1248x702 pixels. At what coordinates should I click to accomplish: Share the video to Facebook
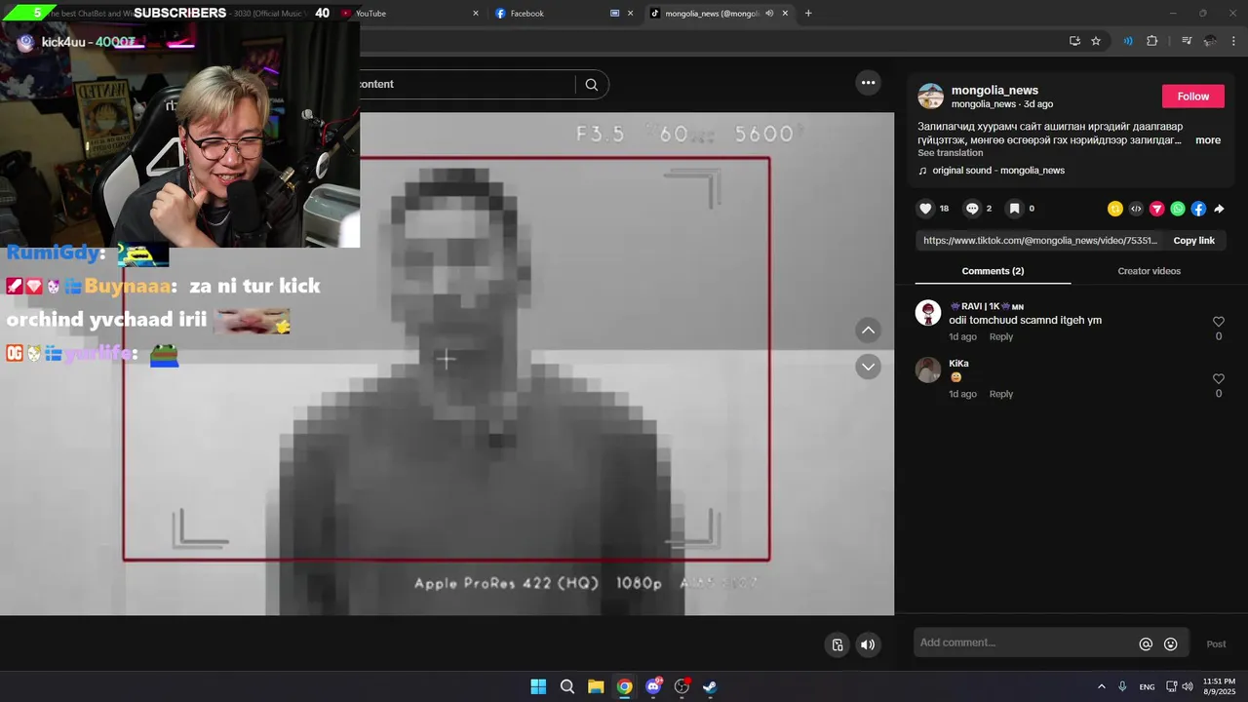[x=1198, y=209]
